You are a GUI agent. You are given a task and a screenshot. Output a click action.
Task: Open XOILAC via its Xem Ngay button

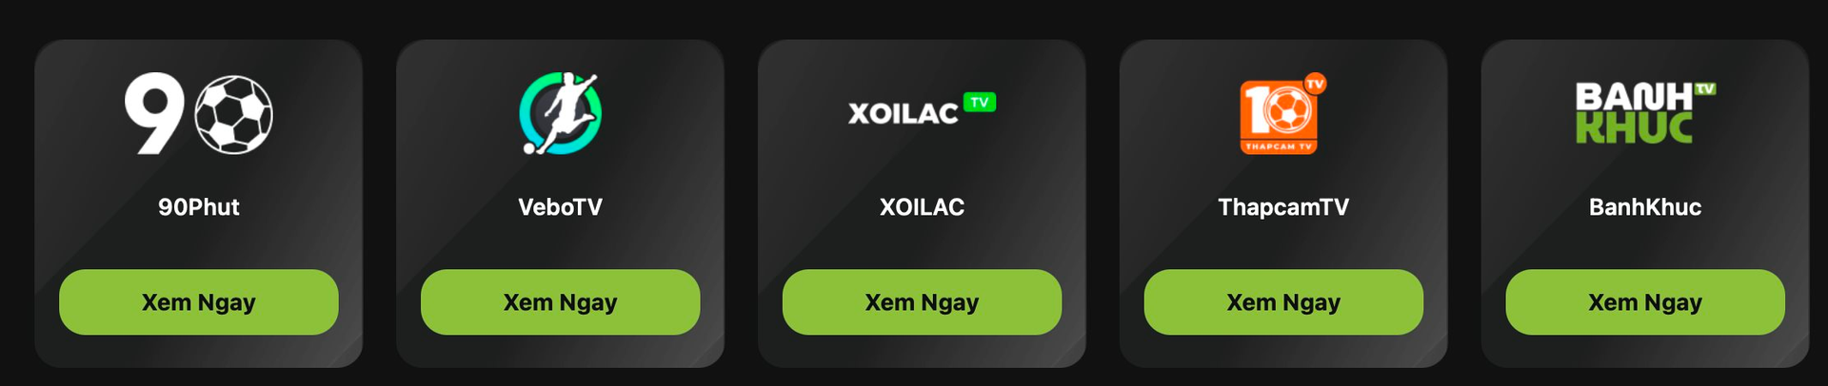click(922, 302)
